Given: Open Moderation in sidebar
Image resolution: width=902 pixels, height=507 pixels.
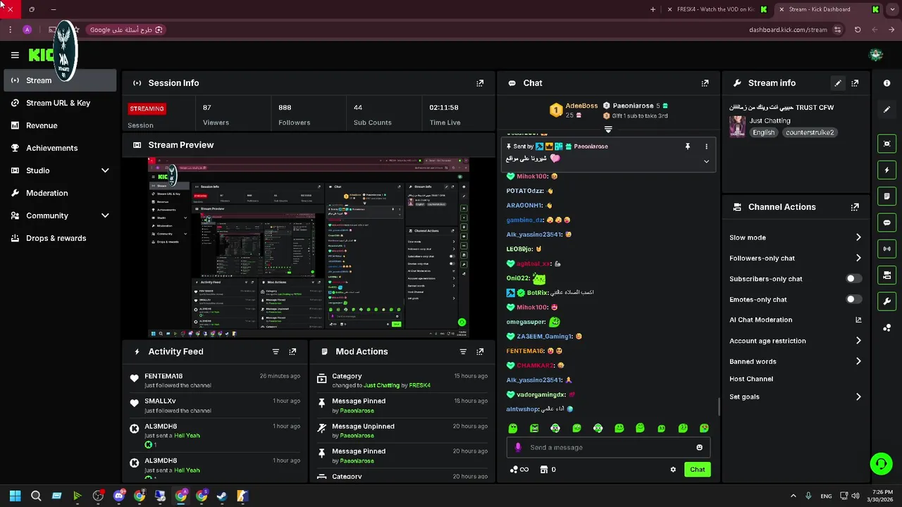Looking at the screenshot, I should pos(60,193).
